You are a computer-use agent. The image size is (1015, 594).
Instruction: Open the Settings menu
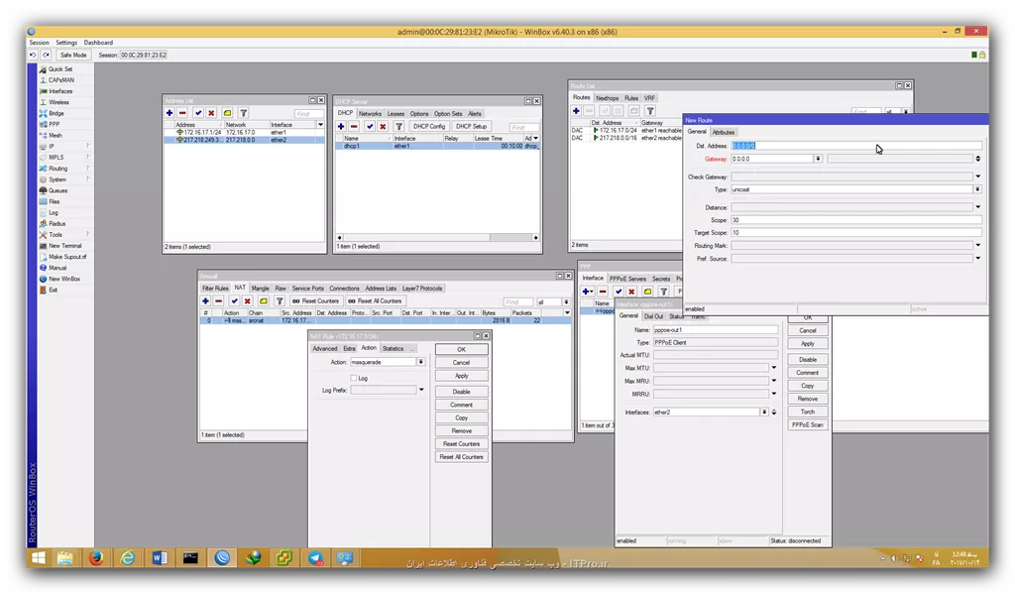(x=66, y=43)
